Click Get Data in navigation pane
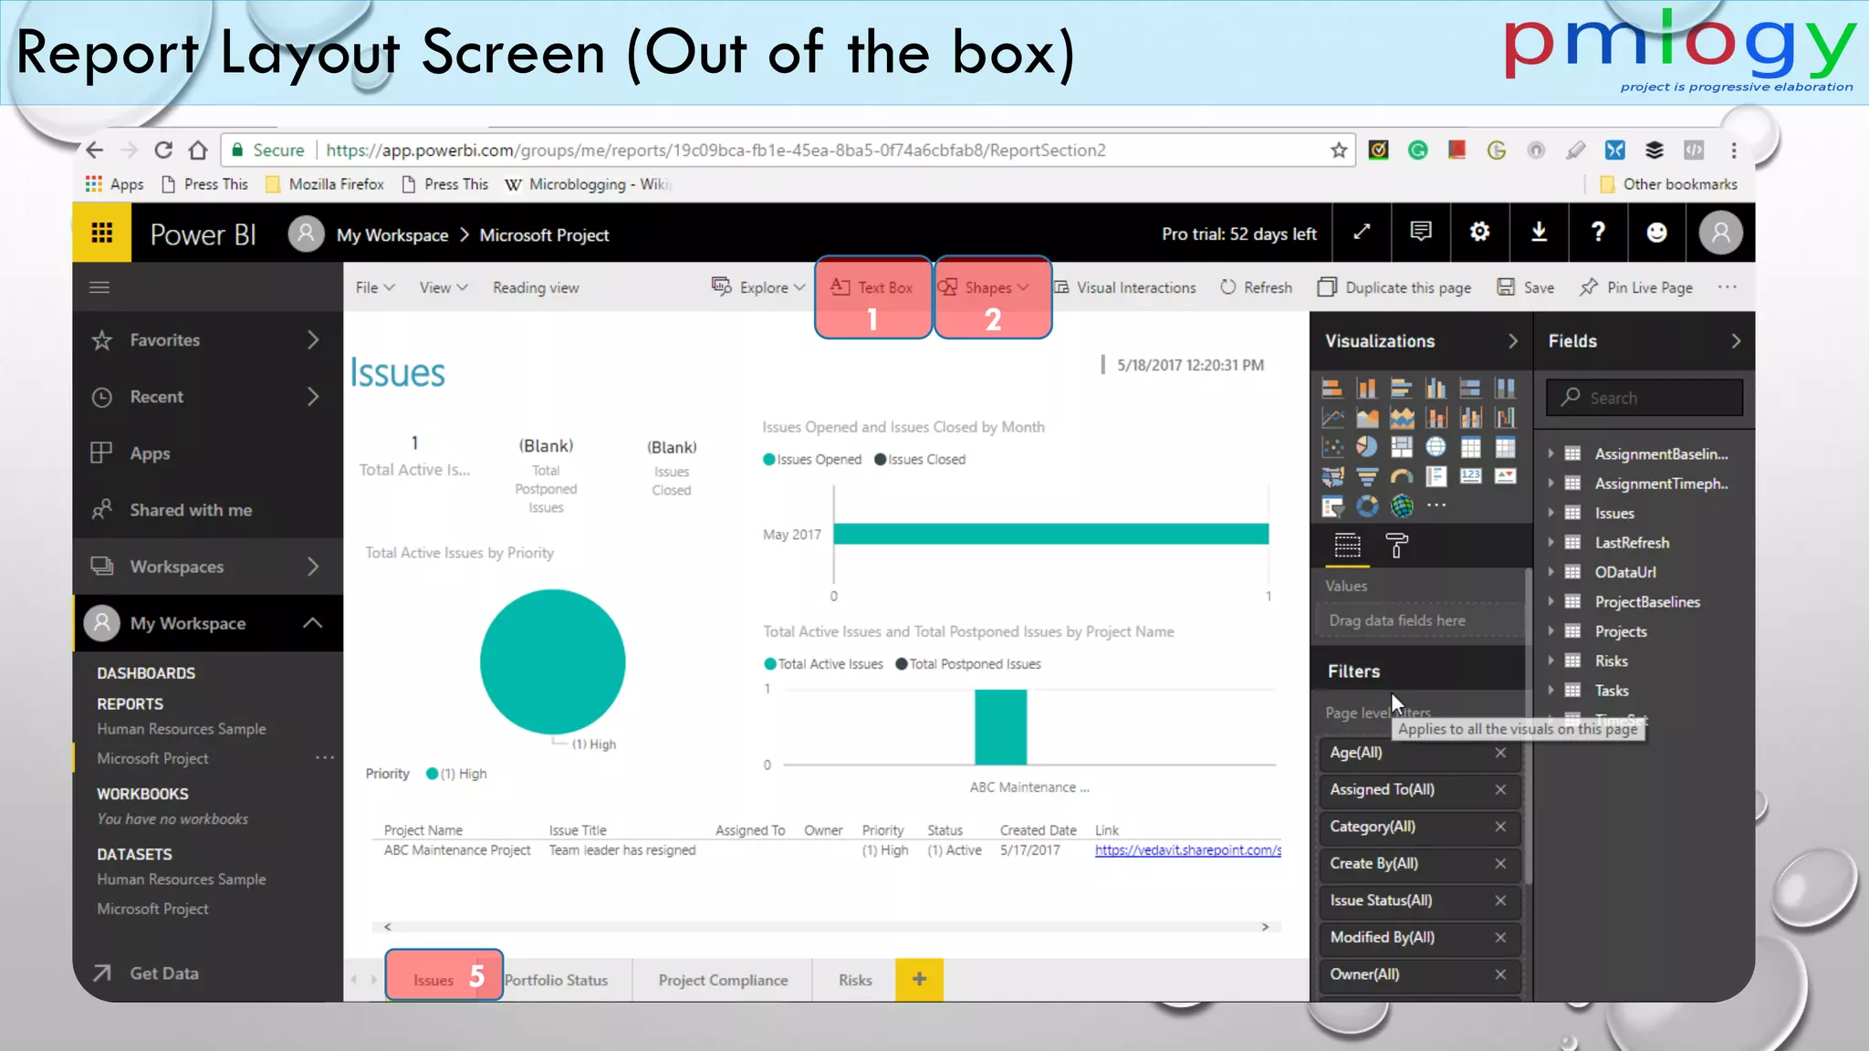 (x=146, y=973)
